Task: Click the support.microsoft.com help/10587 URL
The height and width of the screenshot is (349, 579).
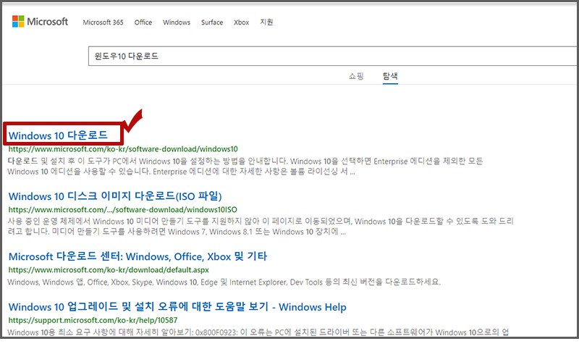Action: 93,320
